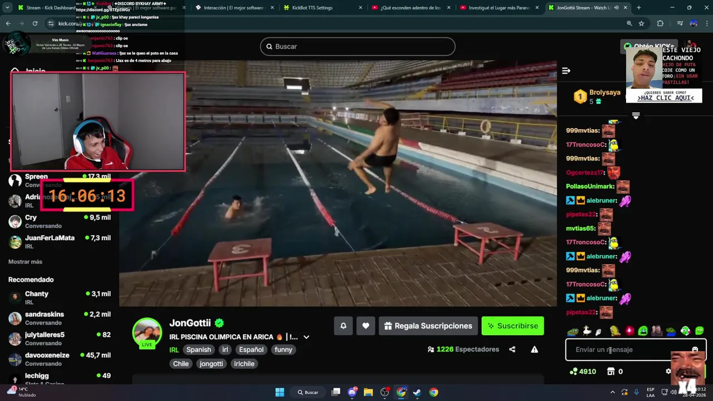Click the HAZ CLIC AQUI ad link
The height and width of the screenshot is (401, 713).
665,97
